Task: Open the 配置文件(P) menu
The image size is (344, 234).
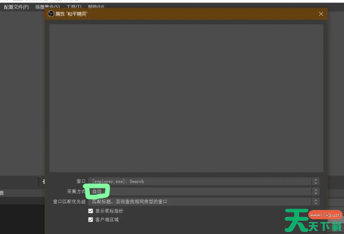Action: (x=16, y=7)
